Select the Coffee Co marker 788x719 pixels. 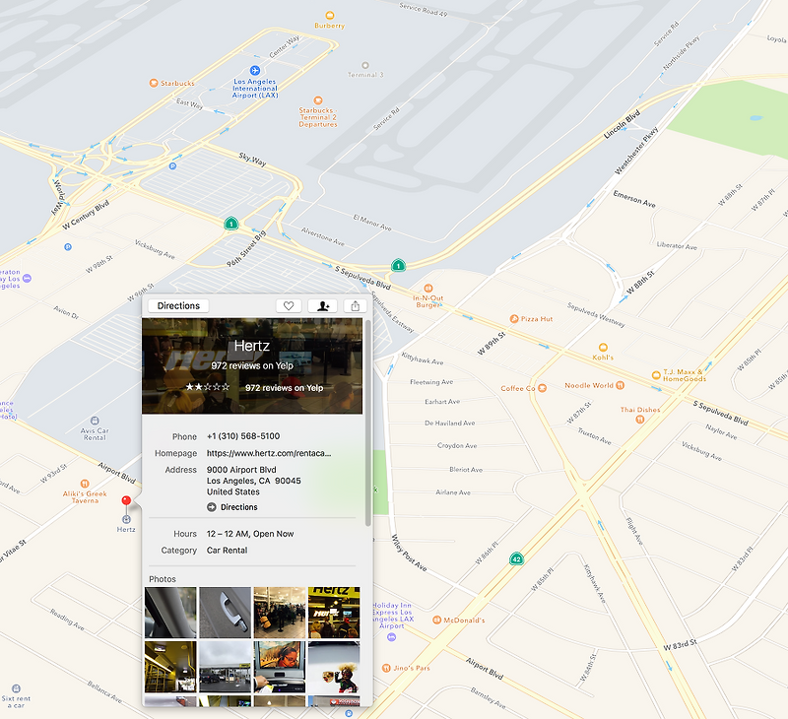(x=543, y=388)
